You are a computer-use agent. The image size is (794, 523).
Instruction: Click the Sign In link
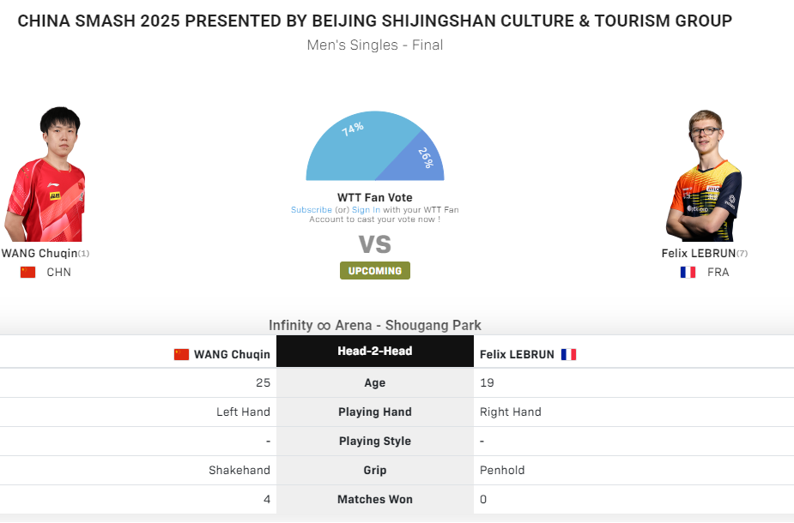pos(366,210)
